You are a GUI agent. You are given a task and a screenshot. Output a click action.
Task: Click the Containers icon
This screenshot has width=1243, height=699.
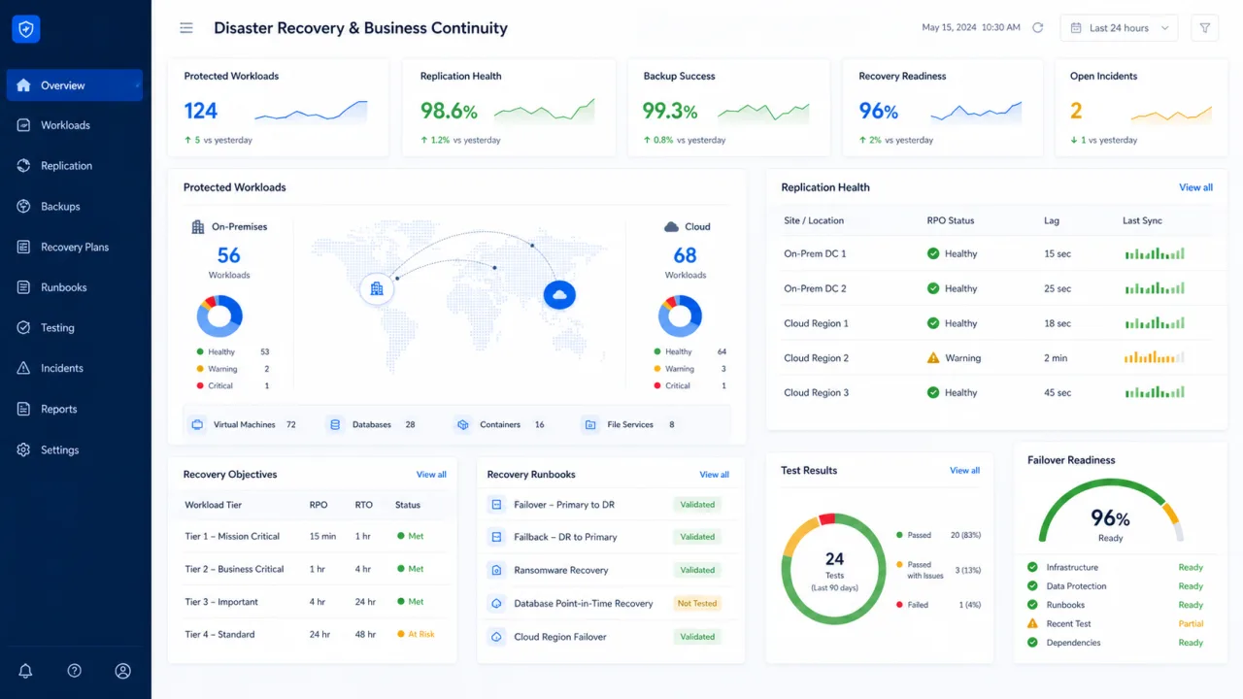coord(463,424)
